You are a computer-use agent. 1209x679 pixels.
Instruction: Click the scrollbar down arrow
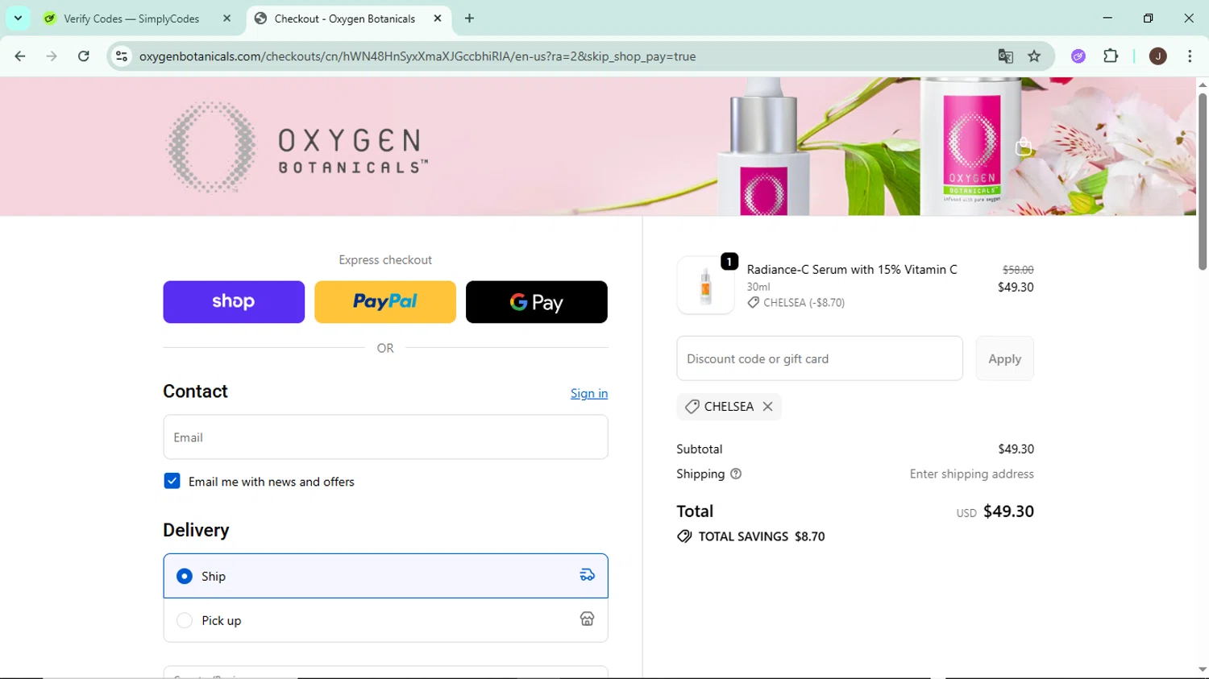coord(1202,669)
